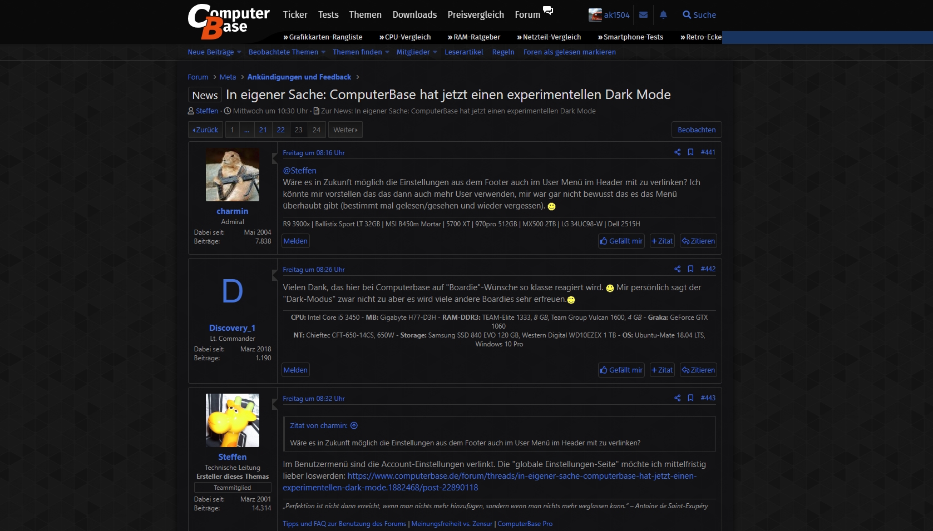This screenshot has height=531, width=933.
Task: Open the messages envelope icon
Action: 643,15
